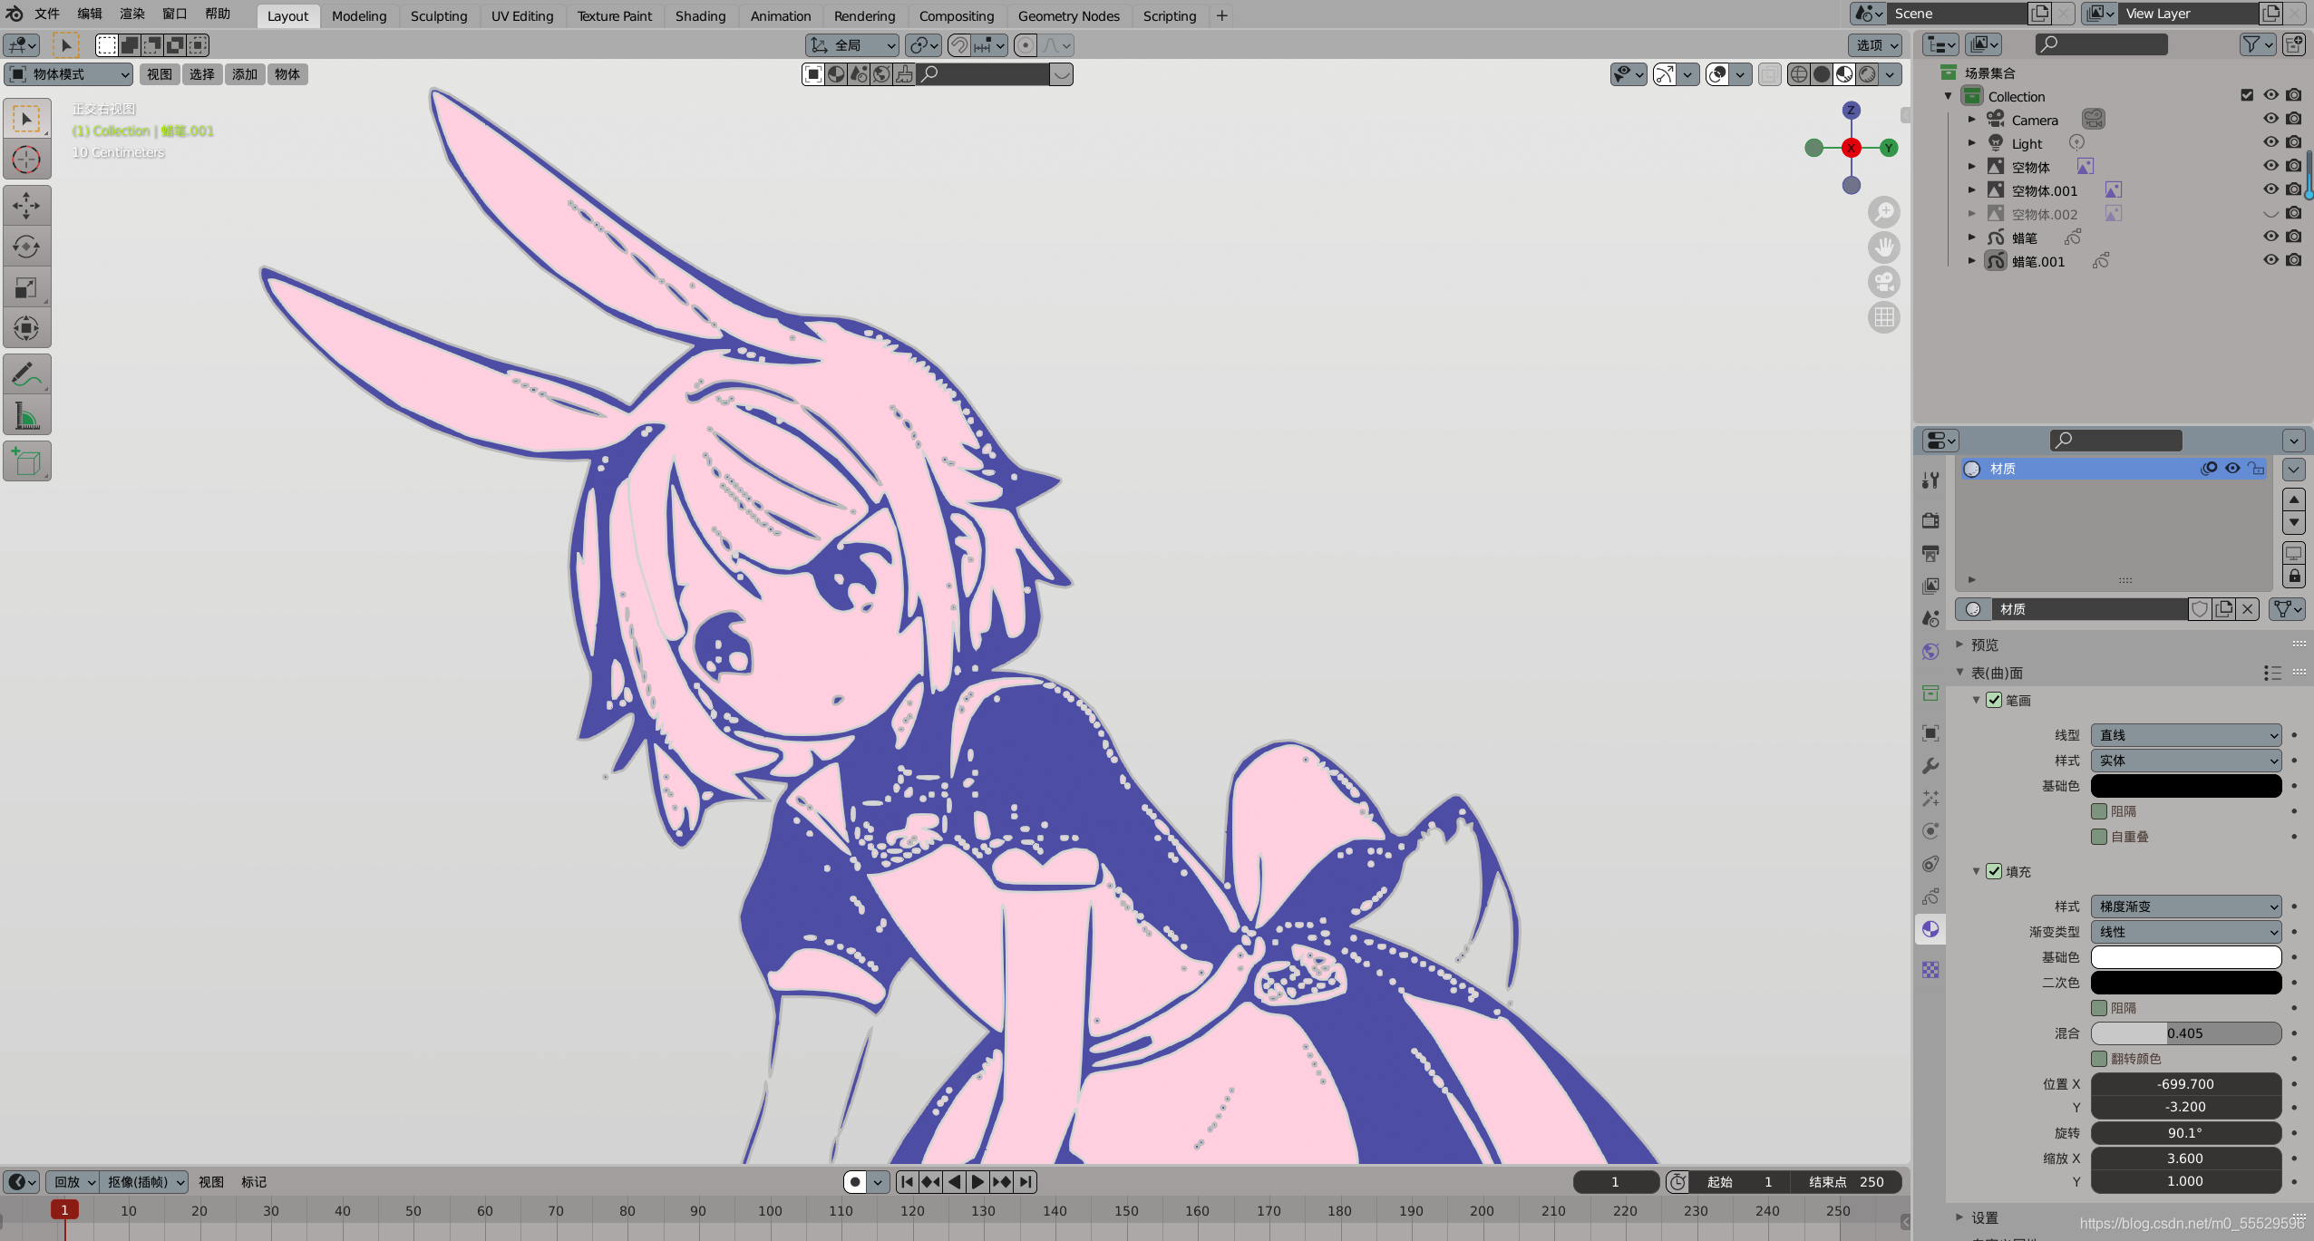Hide the Light object in outliner
The width and height of the screenshot is (2314, 1241).
2270,142
